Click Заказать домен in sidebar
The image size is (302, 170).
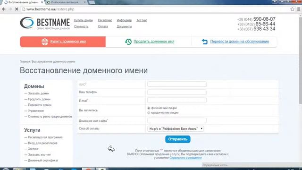[x=39, y=93]
